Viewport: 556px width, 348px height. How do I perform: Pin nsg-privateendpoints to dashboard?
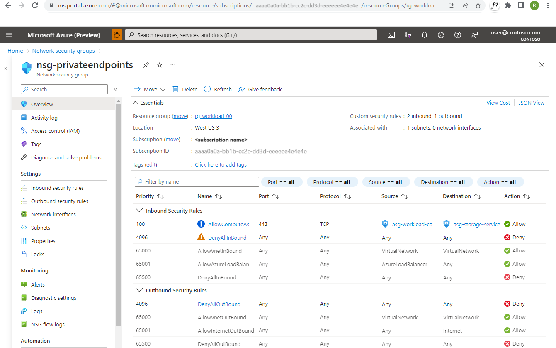tap(146, 65)
